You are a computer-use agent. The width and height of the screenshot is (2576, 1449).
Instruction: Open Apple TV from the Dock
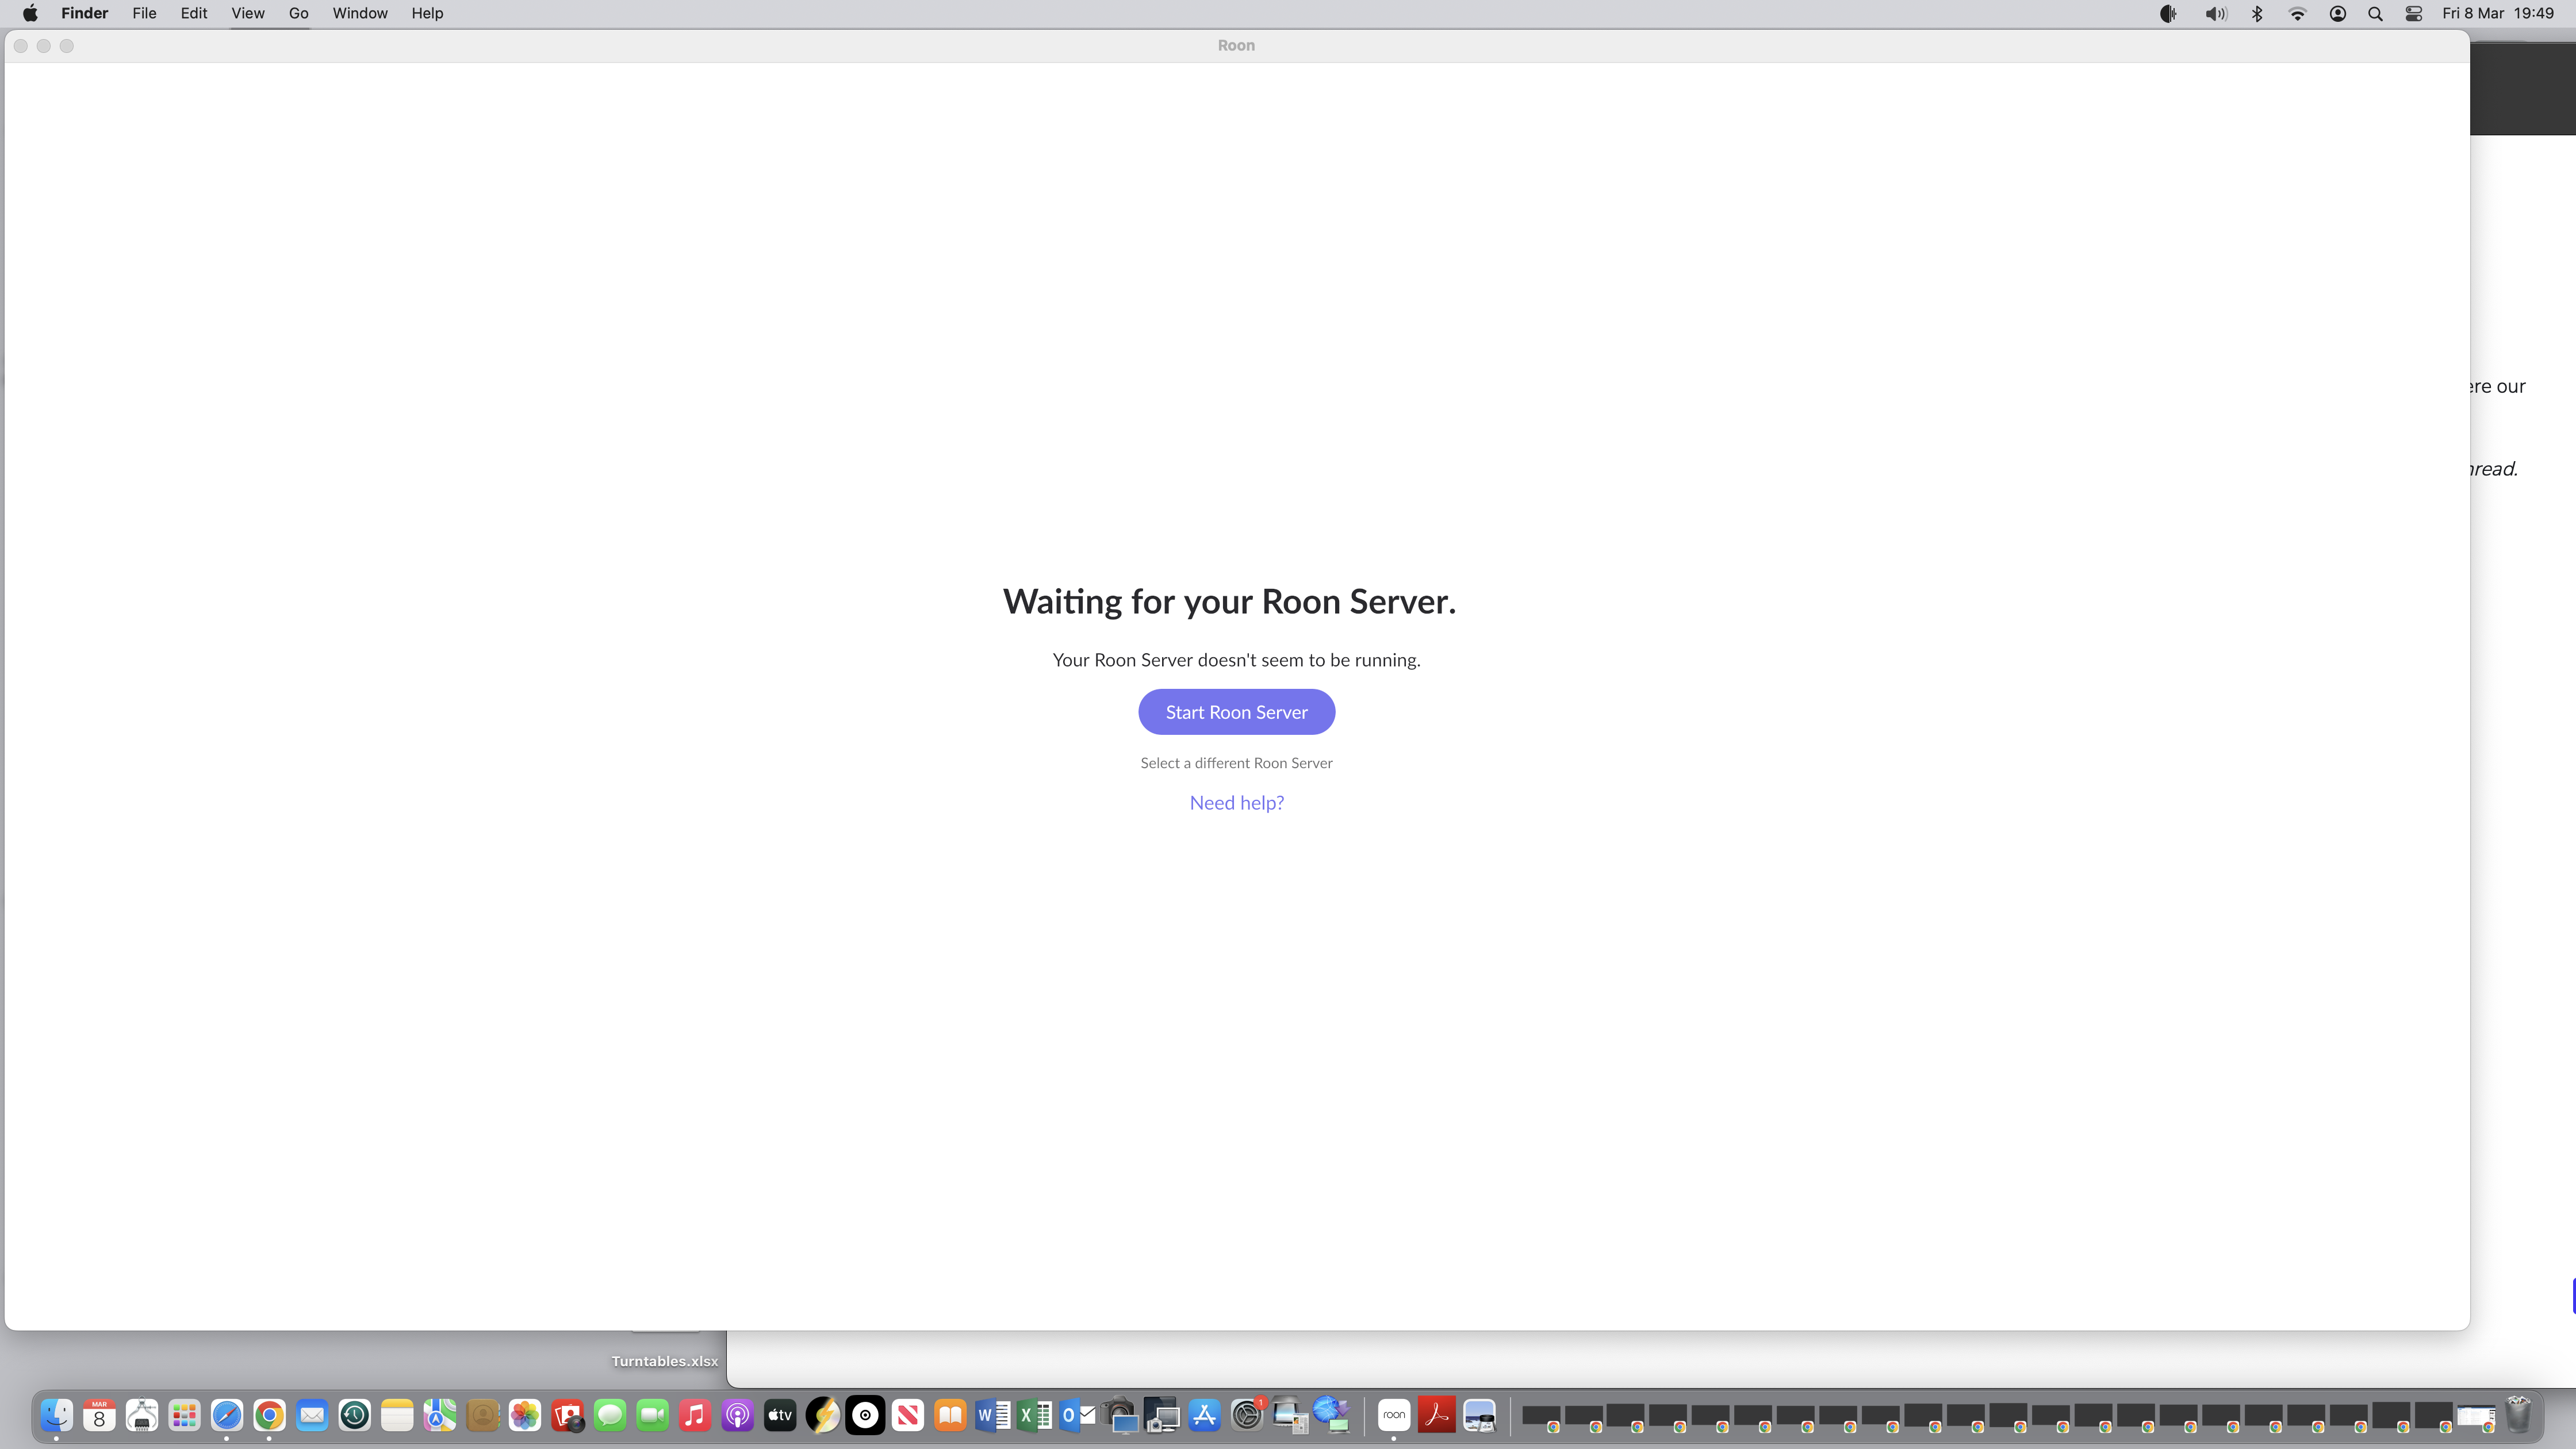pyautogui.click(x=780, y=1416)
